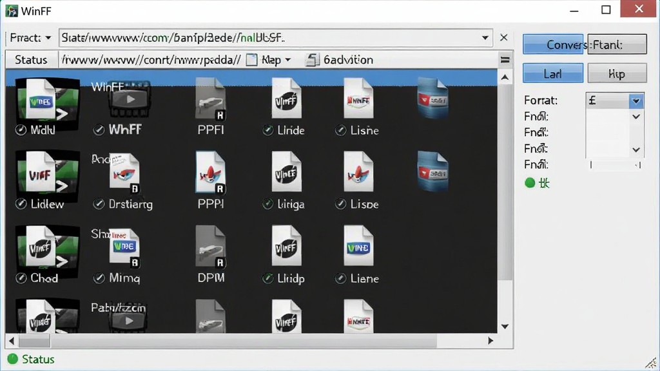
Task: Expand the first Fnail dropdown chevron
Action: tap(636, 117)
